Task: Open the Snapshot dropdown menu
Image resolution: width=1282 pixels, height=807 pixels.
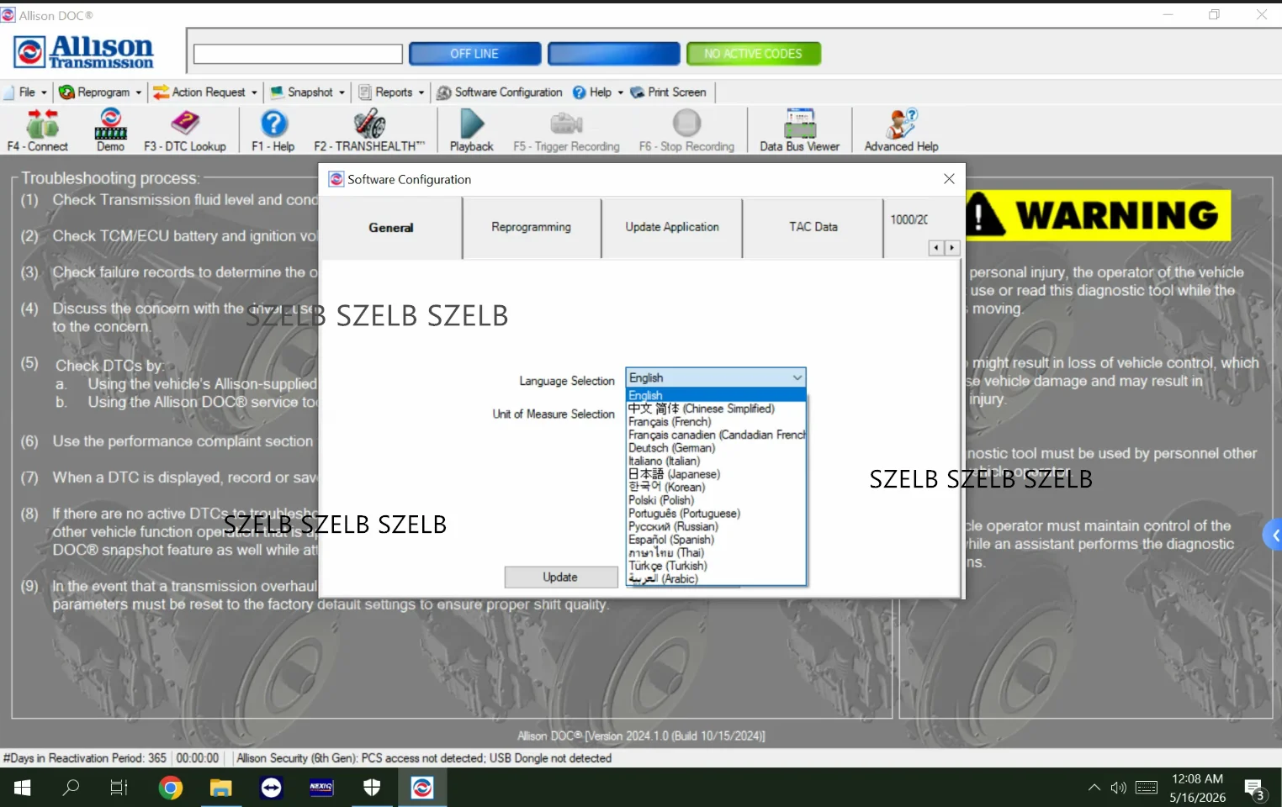Action: pos(308,92)
